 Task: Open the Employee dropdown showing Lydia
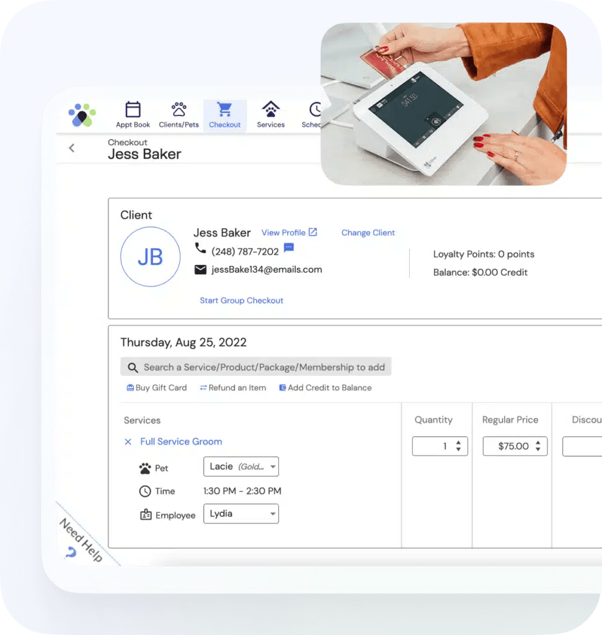pos(241,513)
